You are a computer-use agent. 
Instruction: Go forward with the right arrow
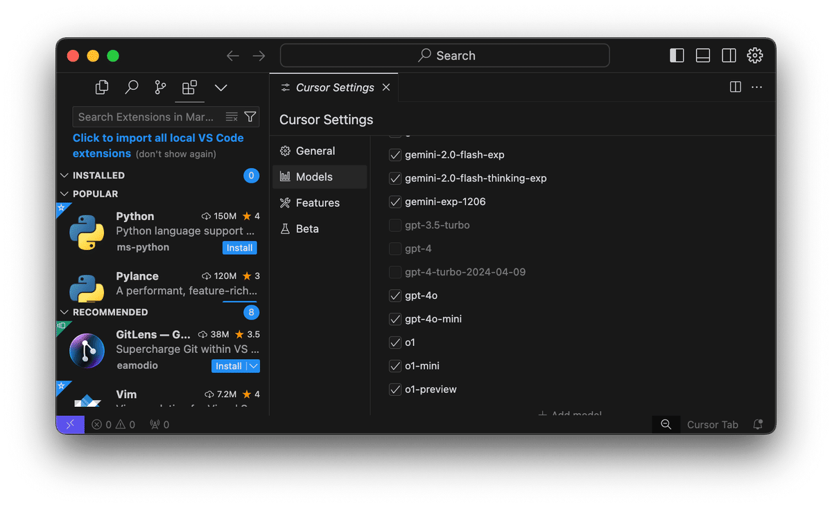point(259,56)
